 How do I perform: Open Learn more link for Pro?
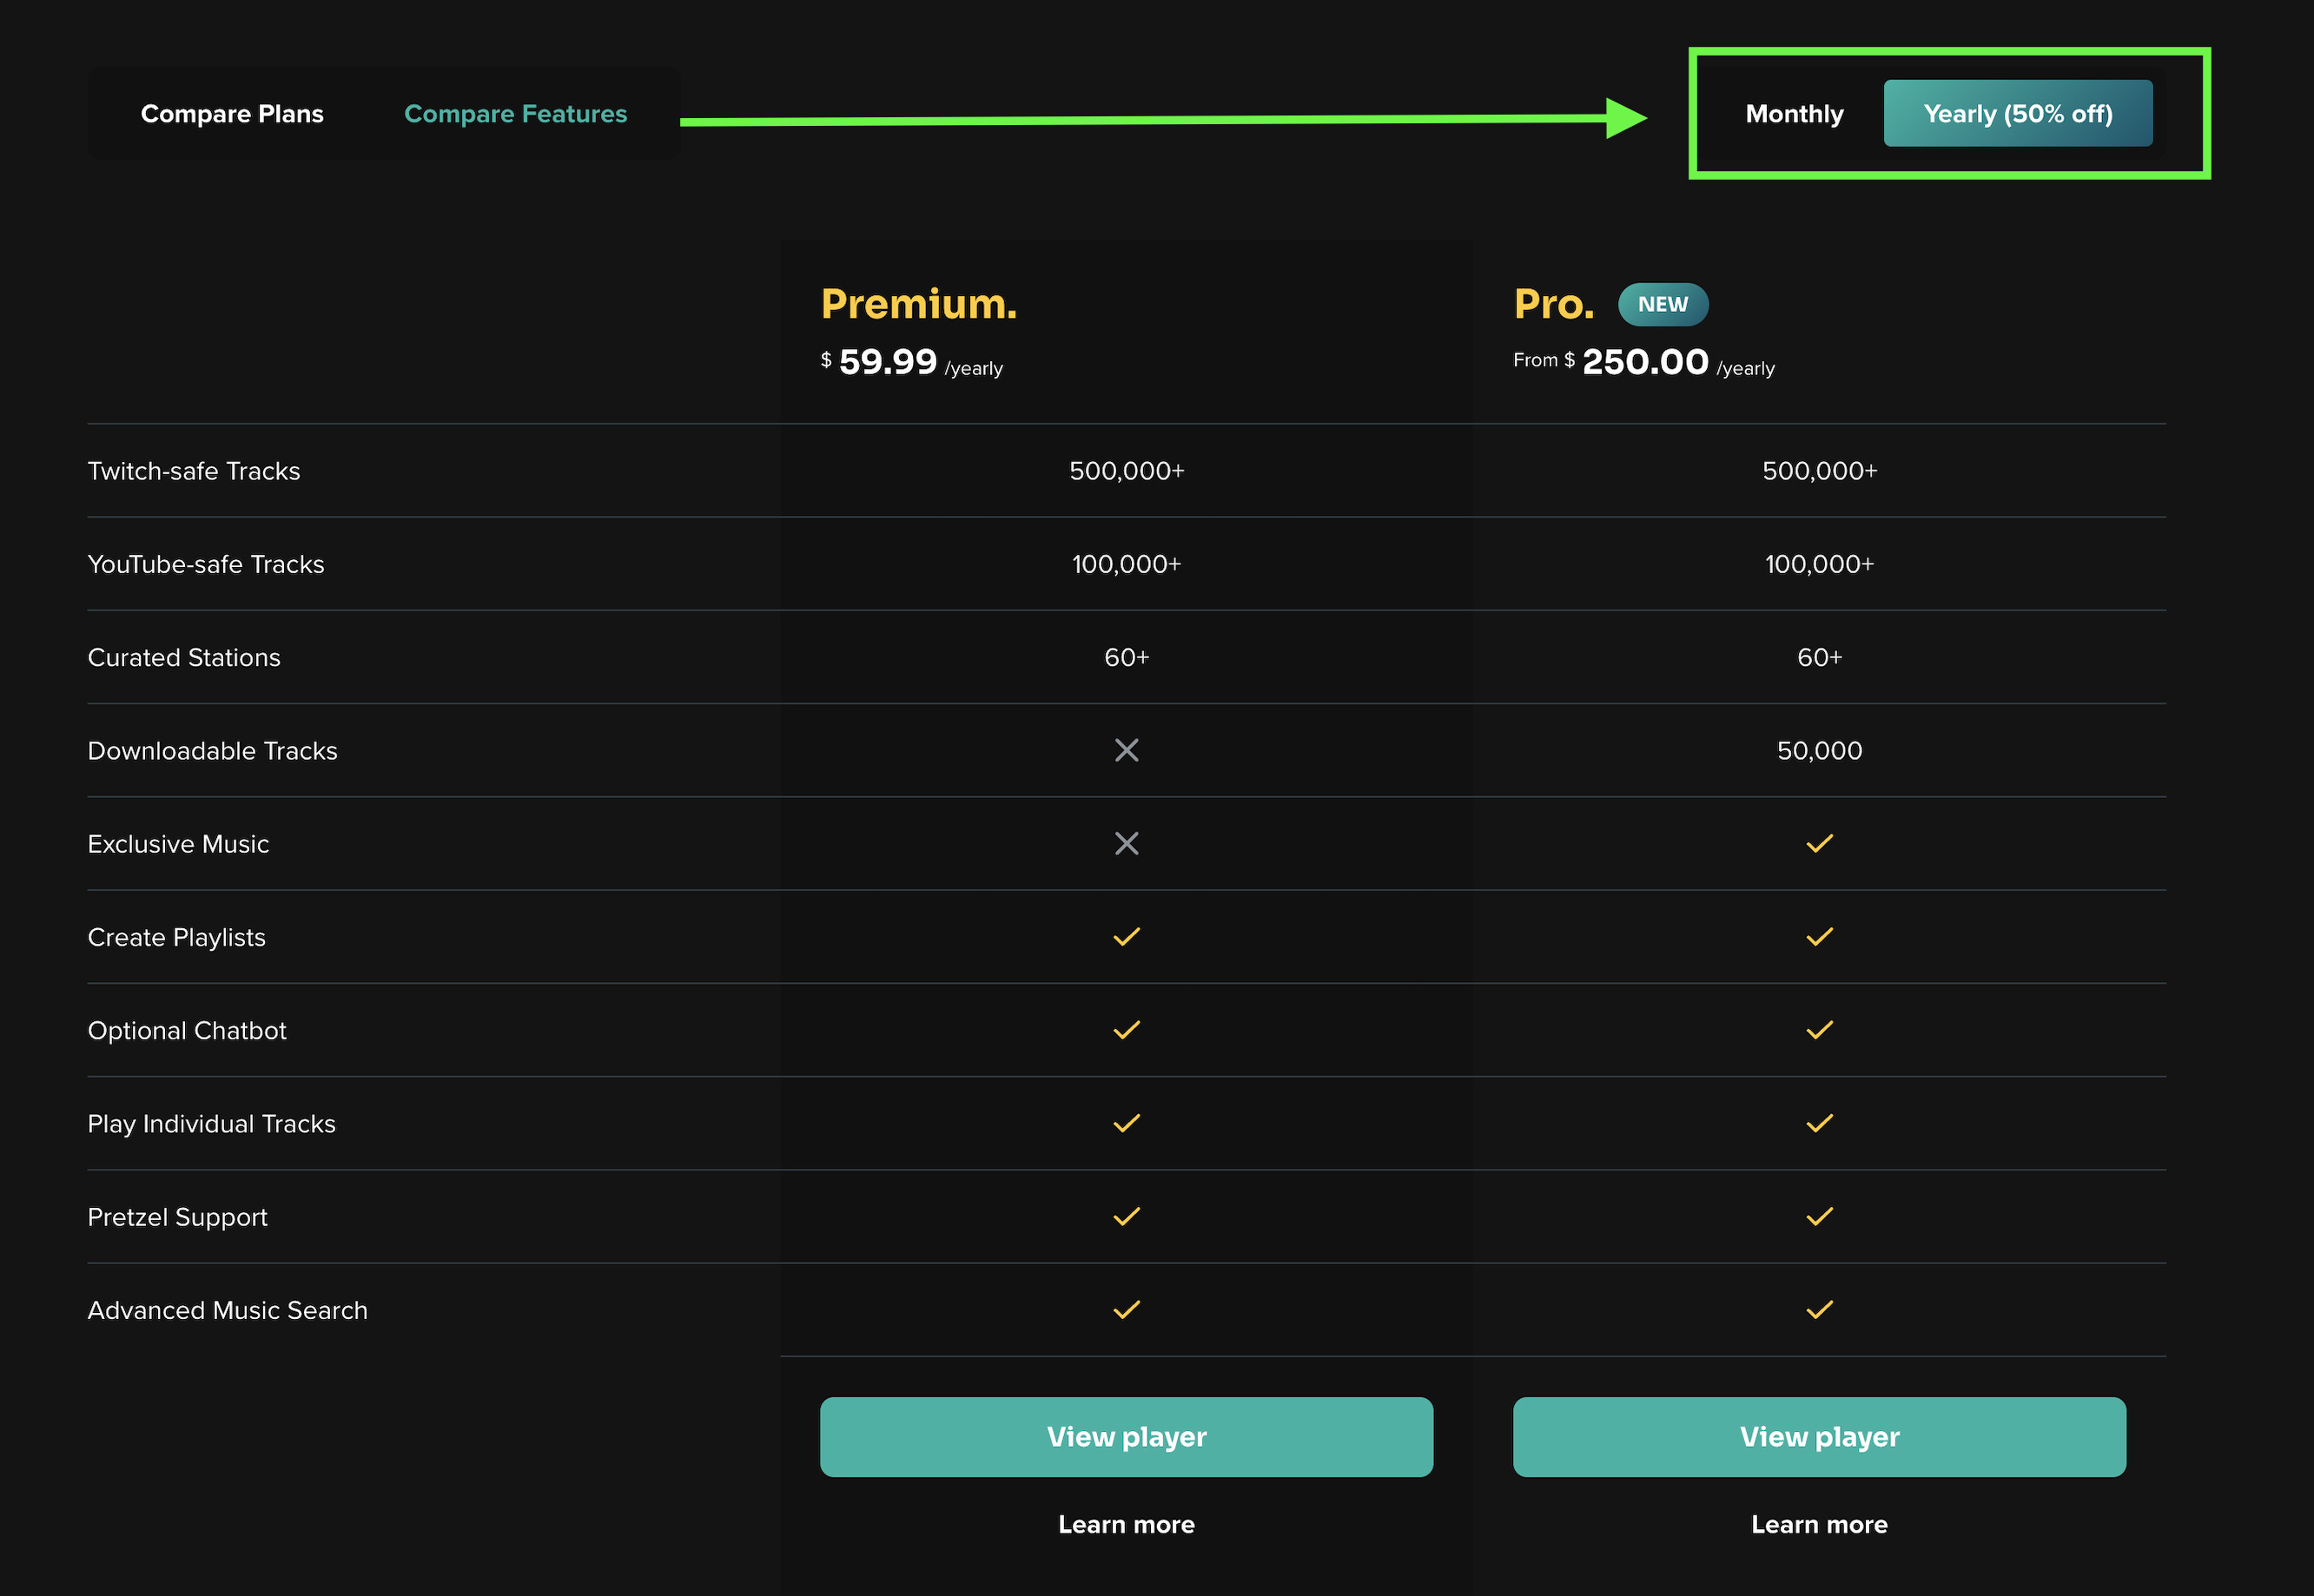(x=1819, y=1524)
